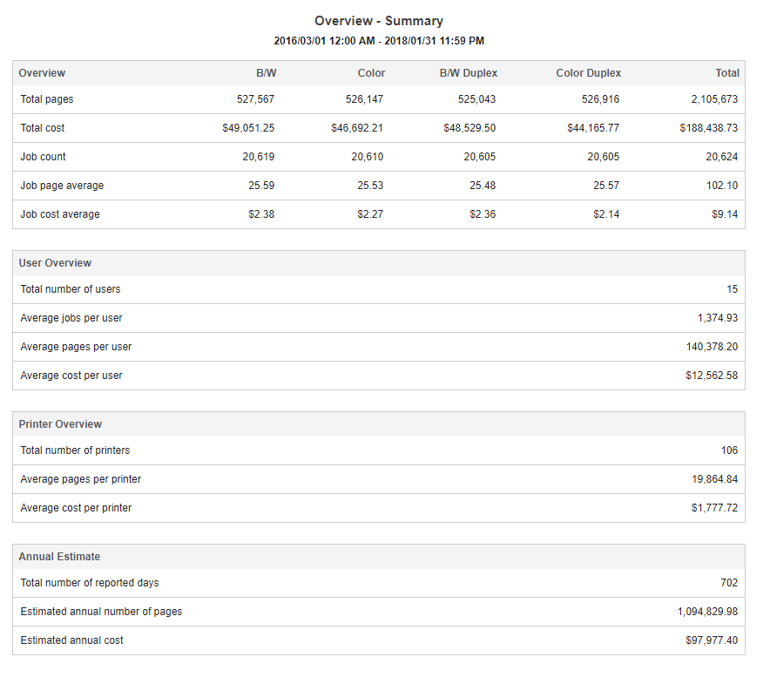Click the Total column header
Screen dimensions: 770x684
point(727,73)
